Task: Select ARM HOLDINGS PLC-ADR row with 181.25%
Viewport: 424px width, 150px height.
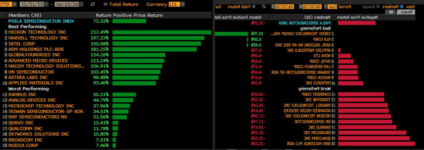Action: click(106, 49)
